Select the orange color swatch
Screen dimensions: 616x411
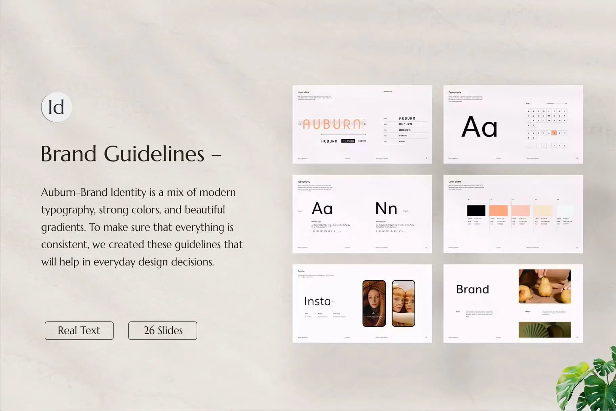click(x=498, y=211)
